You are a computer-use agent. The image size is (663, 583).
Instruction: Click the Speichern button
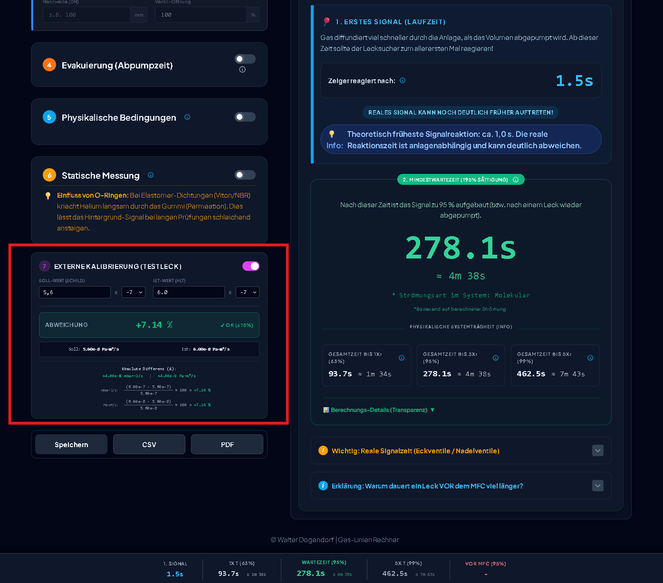pos(71,444)
